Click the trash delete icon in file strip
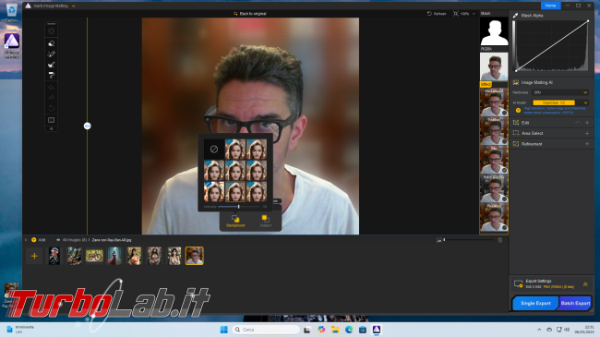600x337 pixels. (499, 240)
